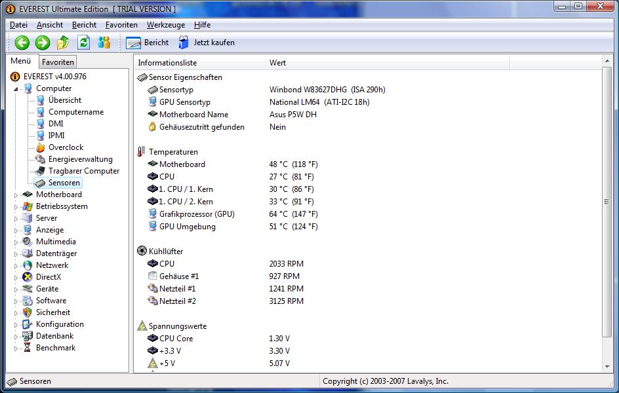Click the scrollbar up arrow
Screen dimensions: 619x393
[607, 62]
